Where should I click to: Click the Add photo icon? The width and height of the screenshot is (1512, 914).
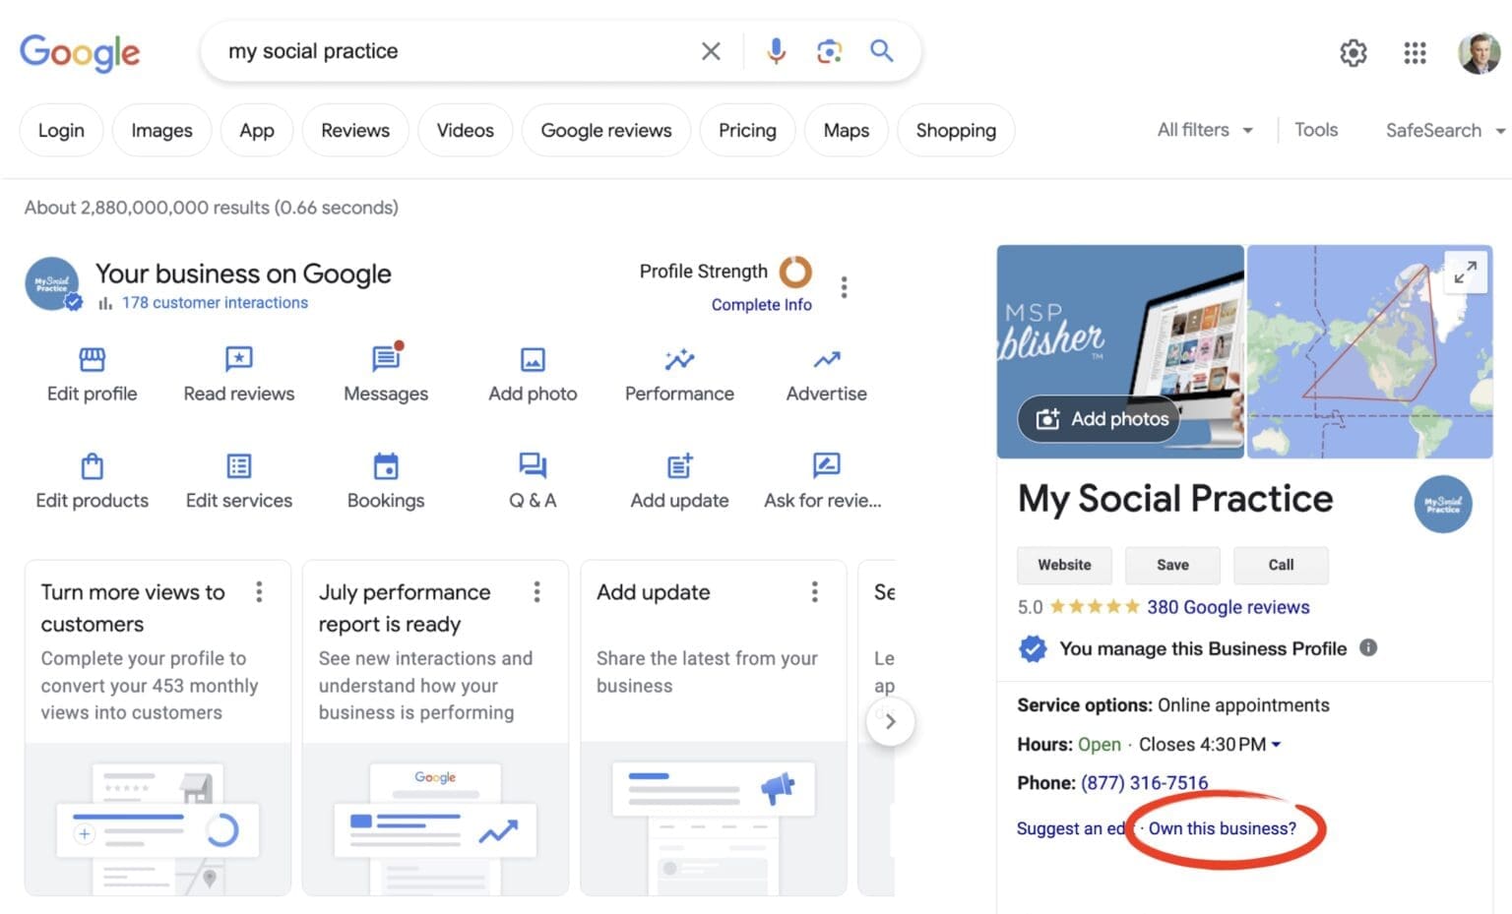pyautogui.click(x=533, y=360)
